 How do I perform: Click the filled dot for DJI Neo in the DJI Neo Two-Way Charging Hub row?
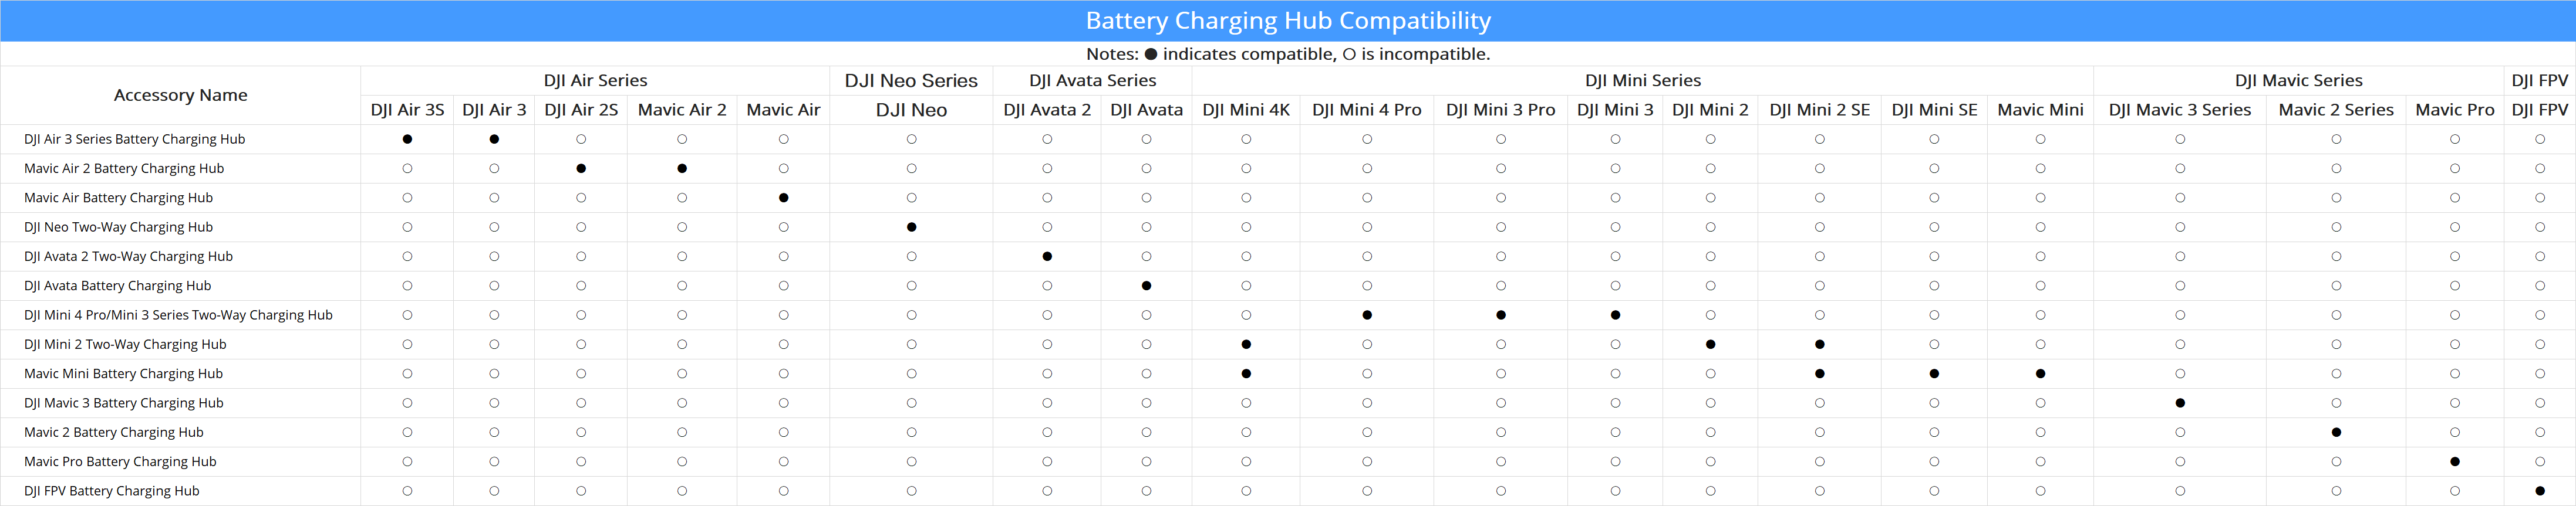[911, 227]
